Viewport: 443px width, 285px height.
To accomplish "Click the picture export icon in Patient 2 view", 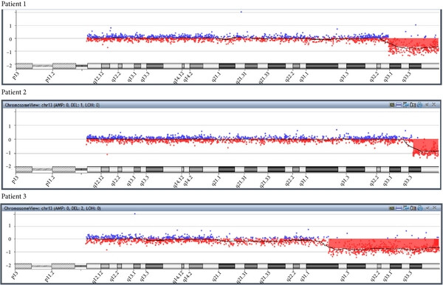I will click(405, 105).
